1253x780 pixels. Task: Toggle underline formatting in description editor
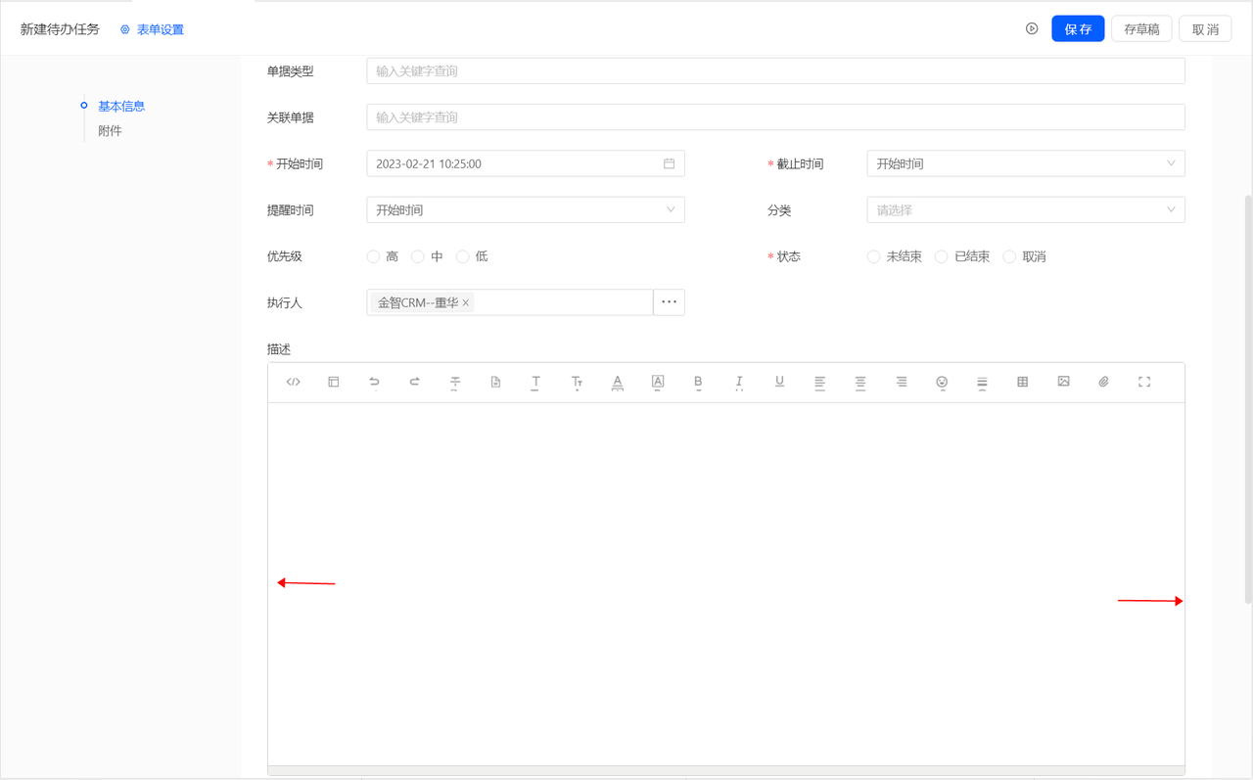779,382
